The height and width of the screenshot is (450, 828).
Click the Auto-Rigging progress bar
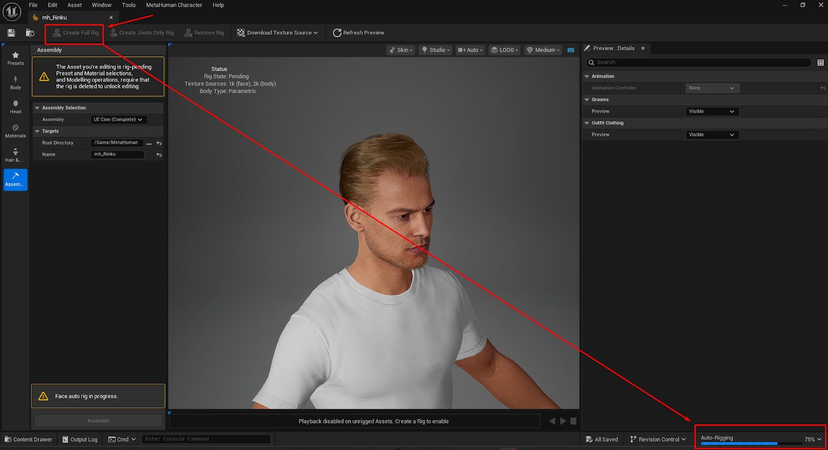click(x=751, y=443)
